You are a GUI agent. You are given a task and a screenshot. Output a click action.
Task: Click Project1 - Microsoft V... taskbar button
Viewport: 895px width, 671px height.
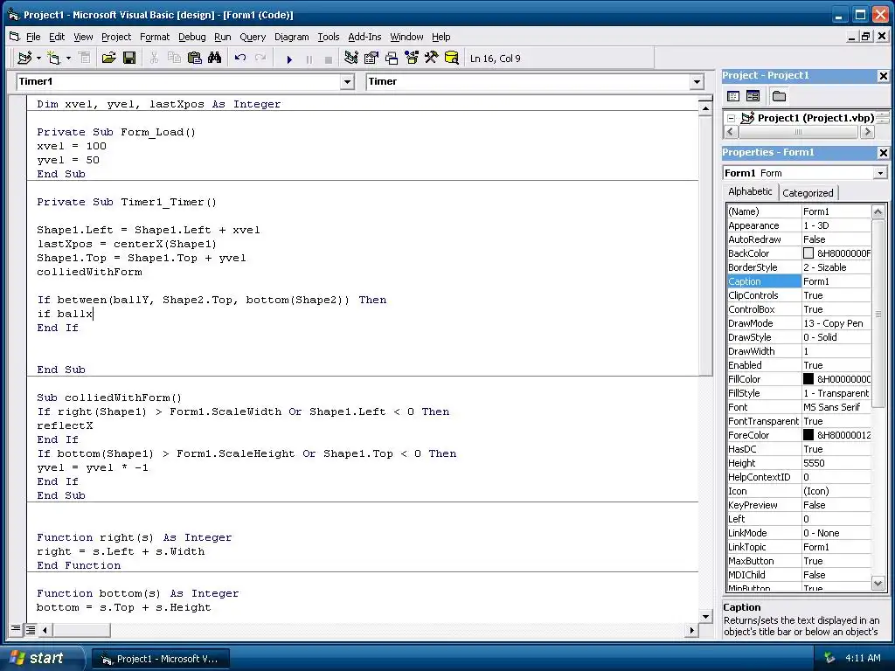pos(161,659)
